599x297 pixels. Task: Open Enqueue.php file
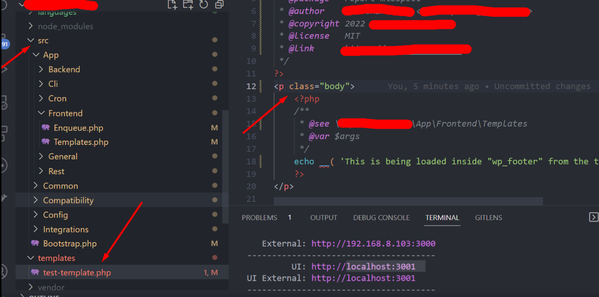78,127
